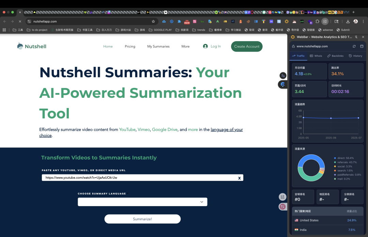Click the blue floating extension button
Image resolution: width=368 pixels, height=237 pixels.
[282, 85]
